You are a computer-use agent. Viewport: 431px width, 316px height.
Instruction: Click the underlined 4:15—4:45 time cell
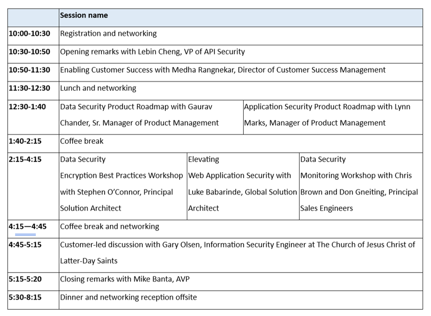pyautogui.click(x=28, y=227)
